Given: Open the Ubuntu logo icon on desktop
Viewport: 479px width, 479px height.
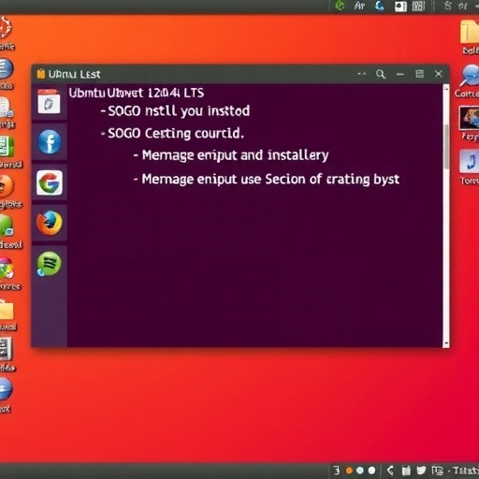Looking at the screenshot, I should (x=5, y=28).
